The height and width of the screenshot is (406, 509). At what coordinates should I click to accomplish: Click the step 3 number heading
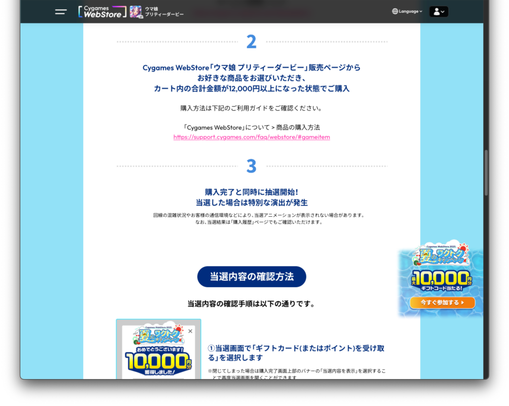point(251,166)
